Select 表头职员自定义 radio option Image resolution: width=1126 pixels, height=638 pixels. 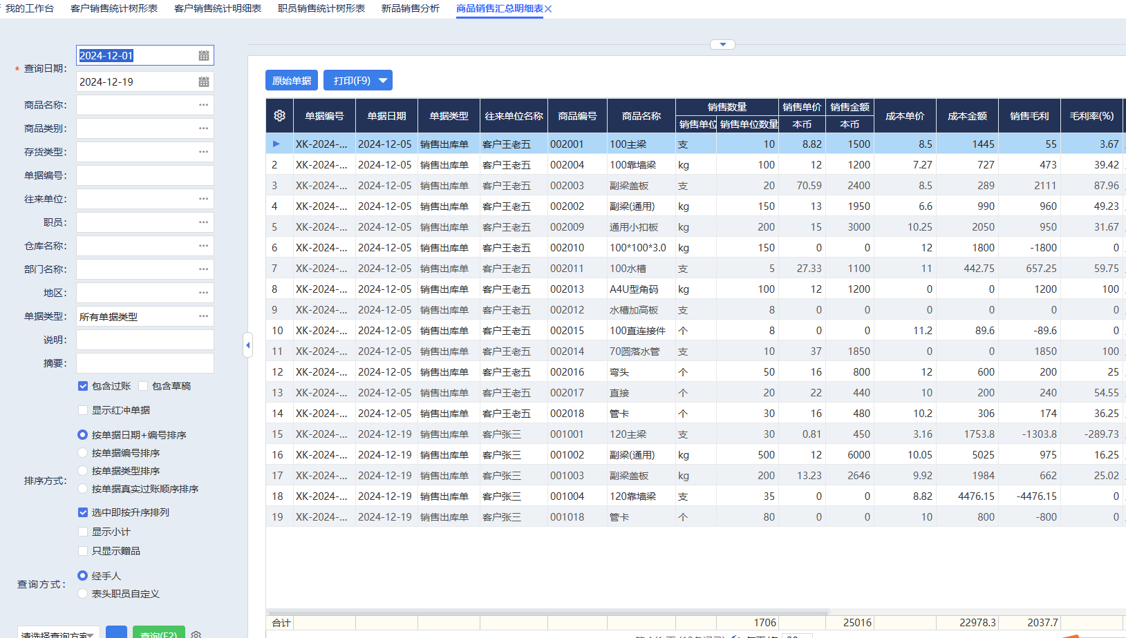pos(83,594)
